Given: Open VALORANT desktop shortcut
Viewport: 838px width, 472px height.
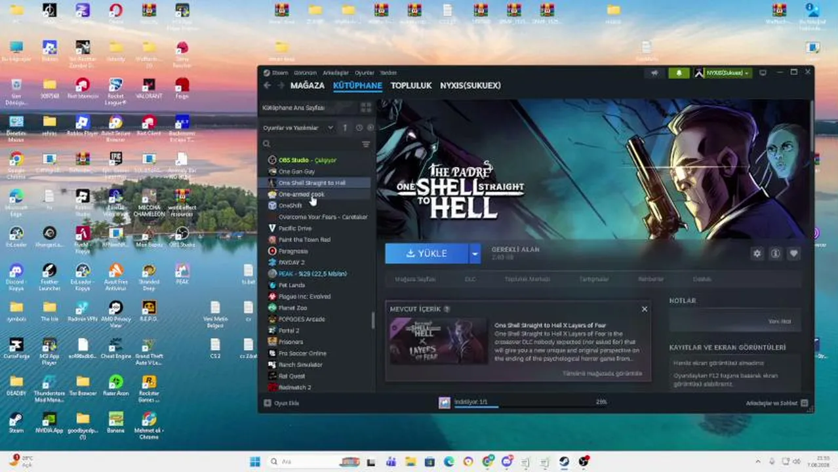Looking at the screenshot, I should click(x=149, y=88).
